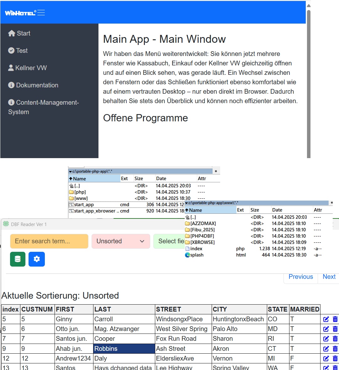Click the search term input field
Screen dimensions: 339x370
(x=49, y=241)
